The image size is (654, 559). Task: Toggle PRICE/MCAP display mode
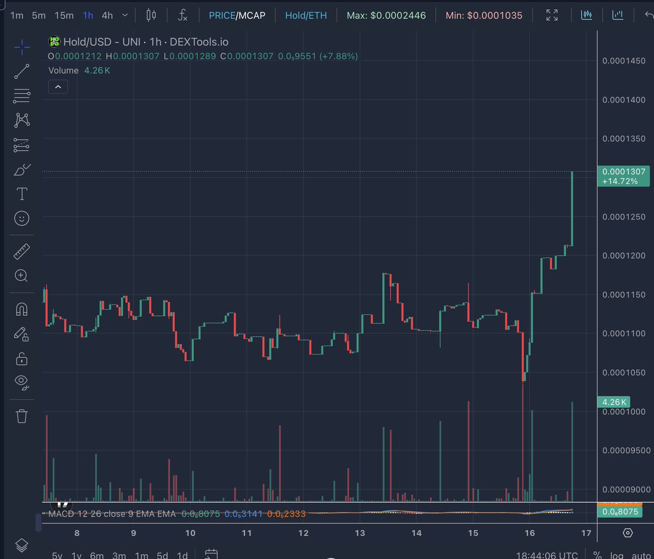pyautogui.click(x=237, y=15)
